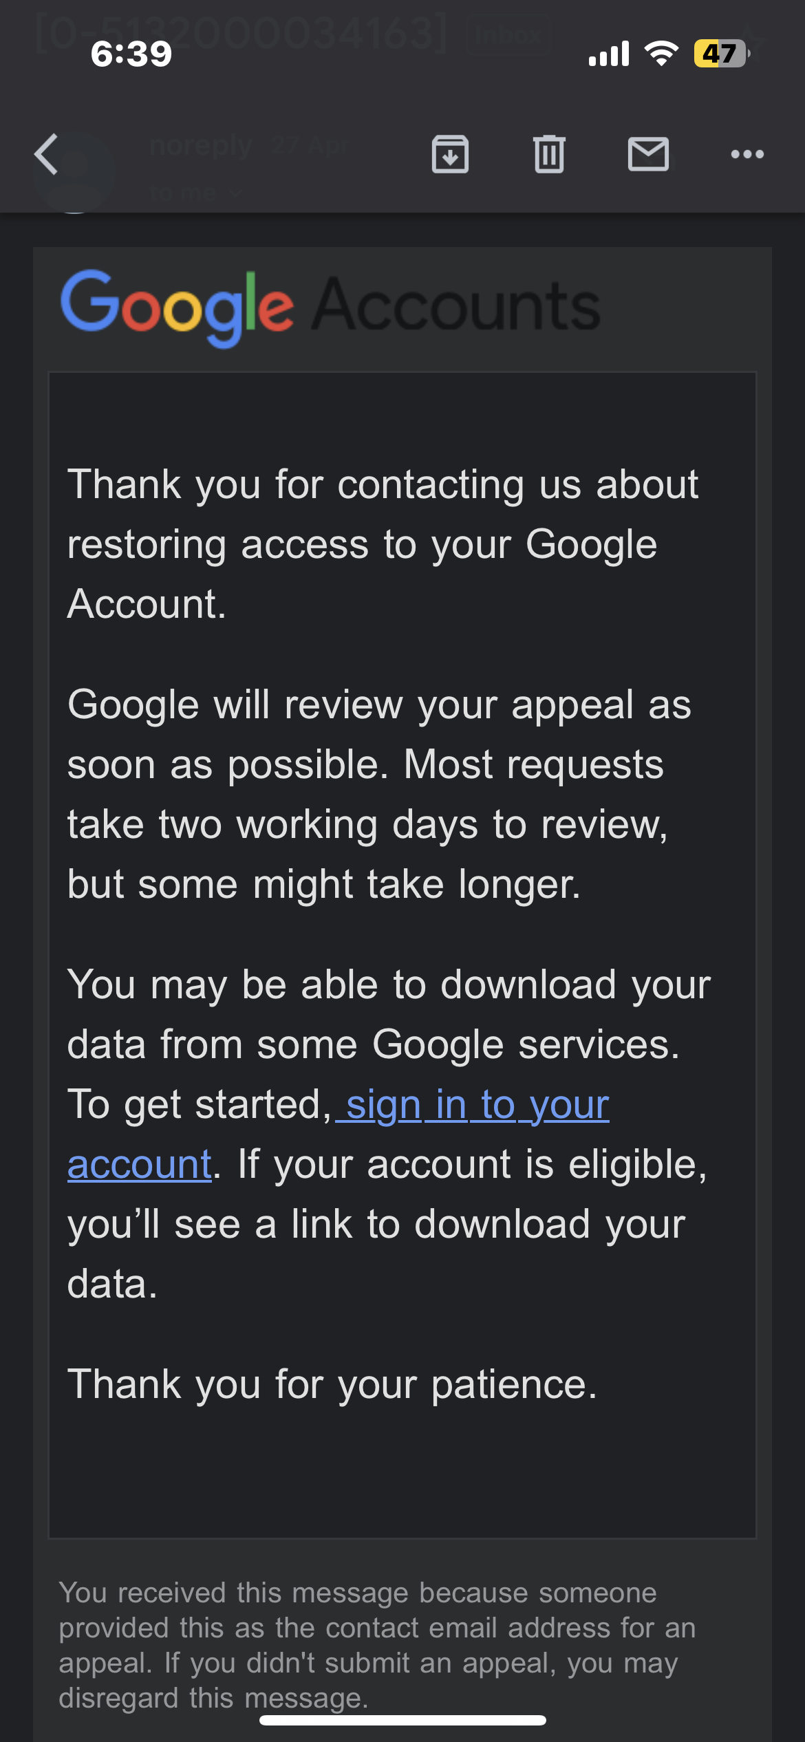The width and height of the screenshot is (805, 1742).
Task: Tap the email subject line at top
Action: (241, 33)
